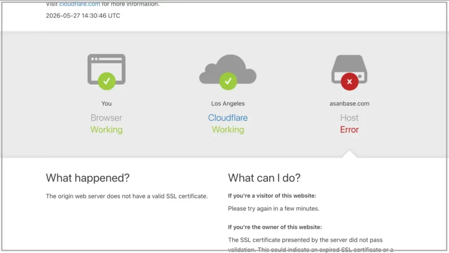
Task: Click the timestamp 2026-05-27 14:30:46 UTC
Action: [83, 16]
